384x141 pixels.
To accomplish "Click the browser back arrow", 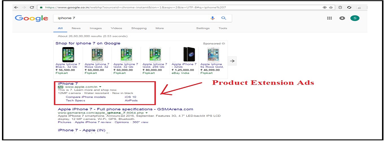I will 16,7.
